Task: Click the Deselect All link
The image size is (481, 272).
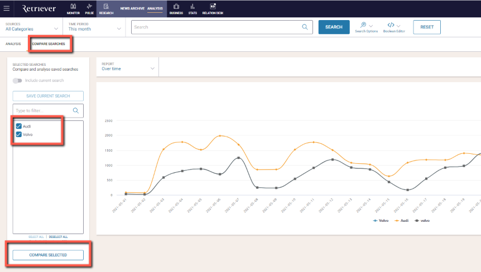Action: coord(58,237)
